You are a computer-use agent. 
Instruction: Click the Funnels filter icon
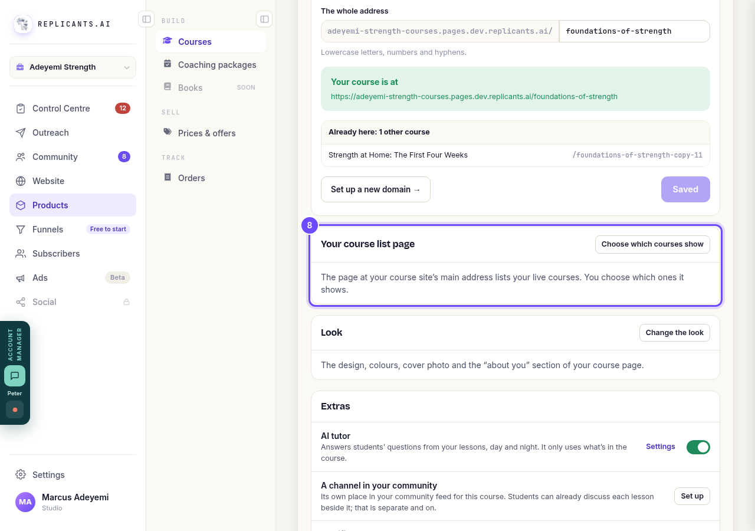pyautogui.click(x=21, y=230)
